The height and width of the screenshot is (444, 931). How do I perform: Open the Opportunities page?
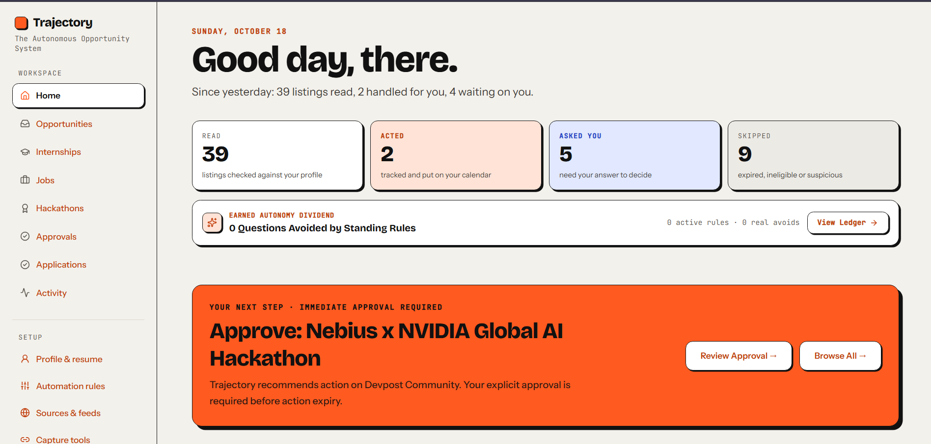79,124
